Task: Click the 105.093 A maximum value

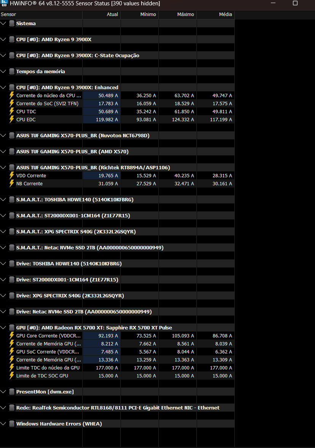Action: pyautogui.click(x=183, y=336)
